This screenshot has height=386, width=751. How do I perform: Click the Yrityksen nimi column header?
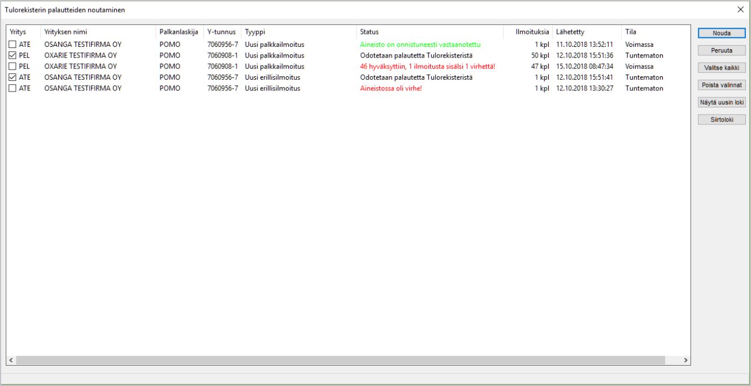tap(98, 32)
